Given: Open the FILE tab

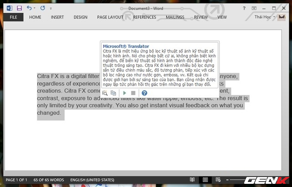Looking at the screenshot, I should click(13, 17).
